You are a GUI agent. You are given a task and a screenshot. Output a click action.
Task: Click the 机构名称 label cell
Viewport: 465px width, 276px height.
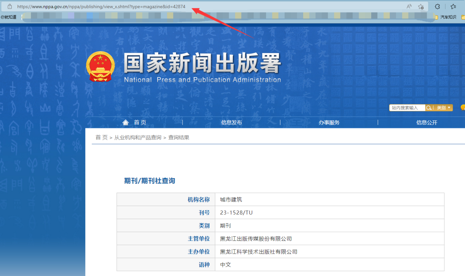point(166,199)
